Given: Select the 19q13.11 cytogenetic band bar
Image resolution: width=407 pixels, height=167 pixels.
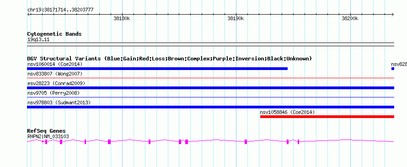Looking at the screenshot, I should click(210, 44).
